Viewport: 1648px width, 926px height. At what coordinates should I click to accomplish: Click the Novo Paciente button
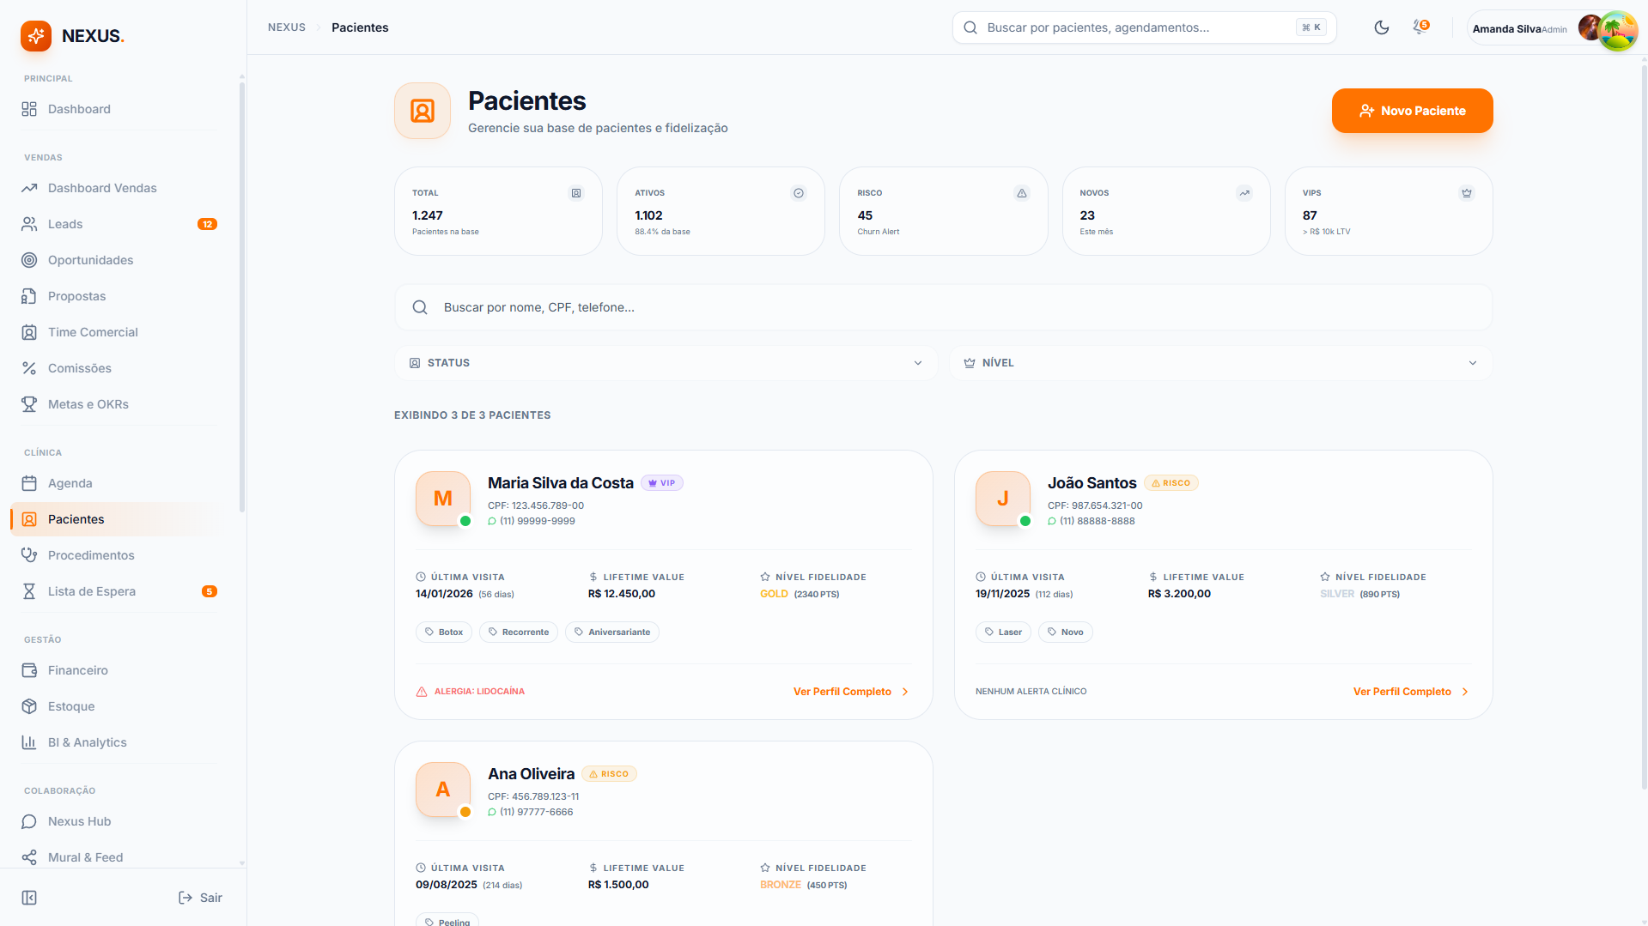coord(1412,111)
